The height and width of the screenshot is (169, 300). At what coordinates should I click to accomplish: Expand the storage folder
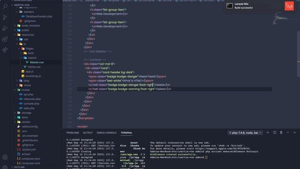[26, 113]
